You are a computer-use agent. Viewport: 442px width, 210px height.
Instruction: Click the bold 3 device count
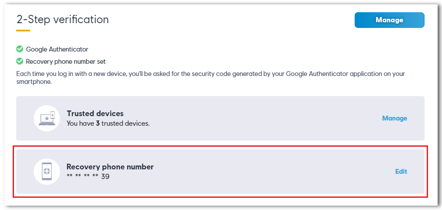coord(97,123)
